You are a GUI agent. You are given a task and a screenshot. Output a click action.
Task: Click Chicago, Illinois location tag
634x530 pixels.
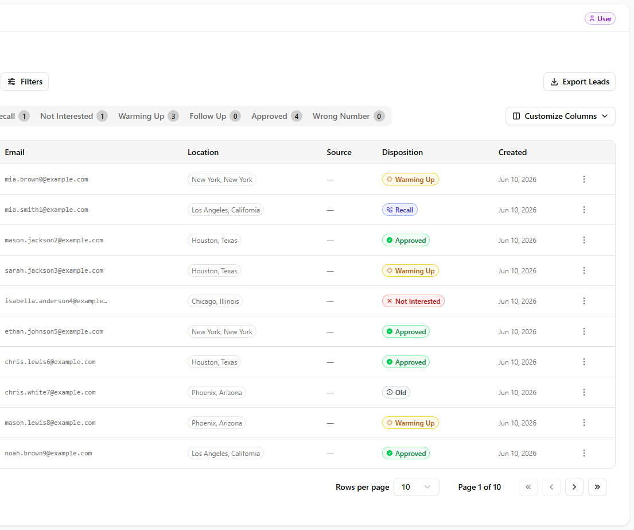pos(215,301)
